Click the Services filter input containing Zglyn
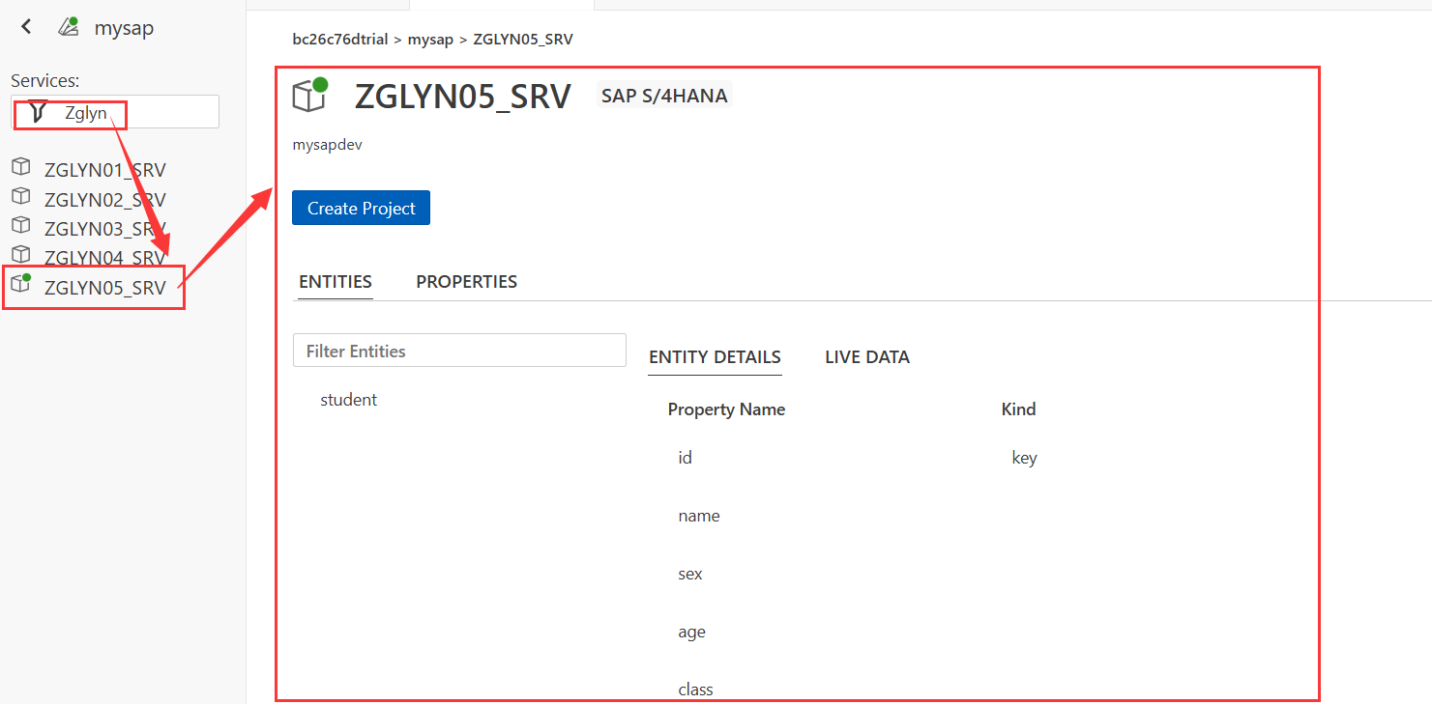 click(x=115, y=112)
